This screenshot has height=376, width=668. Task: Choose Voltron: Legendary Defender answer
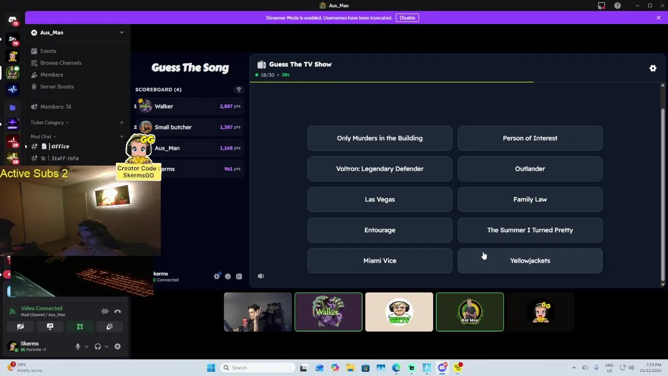click(x=379, y=169)
